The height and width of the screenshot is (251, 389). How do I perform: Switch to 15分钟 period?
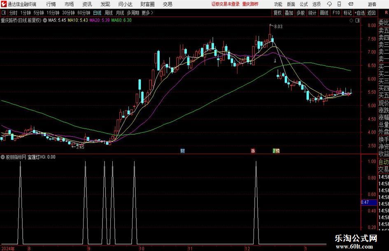(x=53, y=13)
